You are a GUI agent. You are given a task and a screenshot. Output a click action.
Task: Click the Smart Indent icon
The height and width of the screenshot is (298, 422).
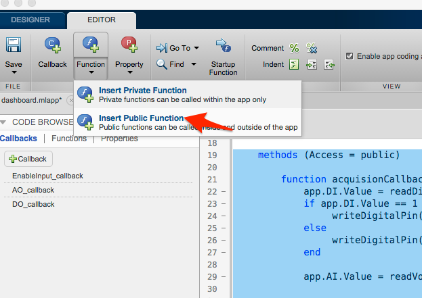tap(294, 64)
